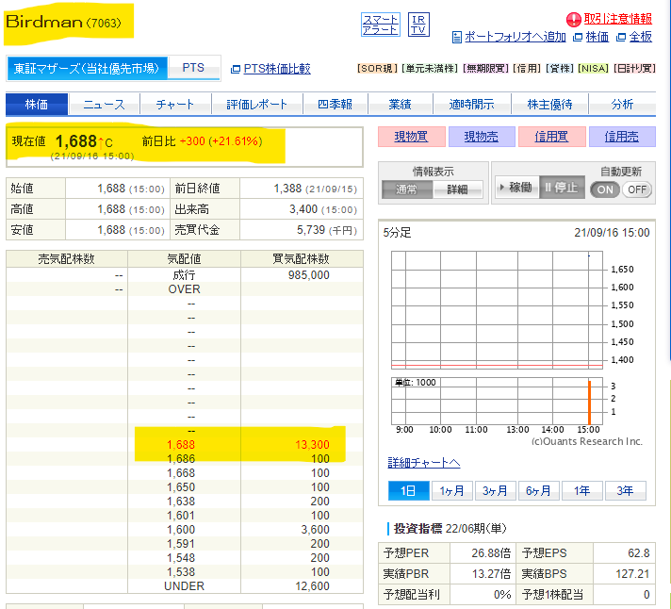The image size is (671, 609).
Task: Open the 業績 tab
Action: pos(401,104)
